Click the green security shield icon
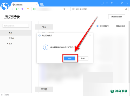The image size is (130, 96). coord(34,9)
